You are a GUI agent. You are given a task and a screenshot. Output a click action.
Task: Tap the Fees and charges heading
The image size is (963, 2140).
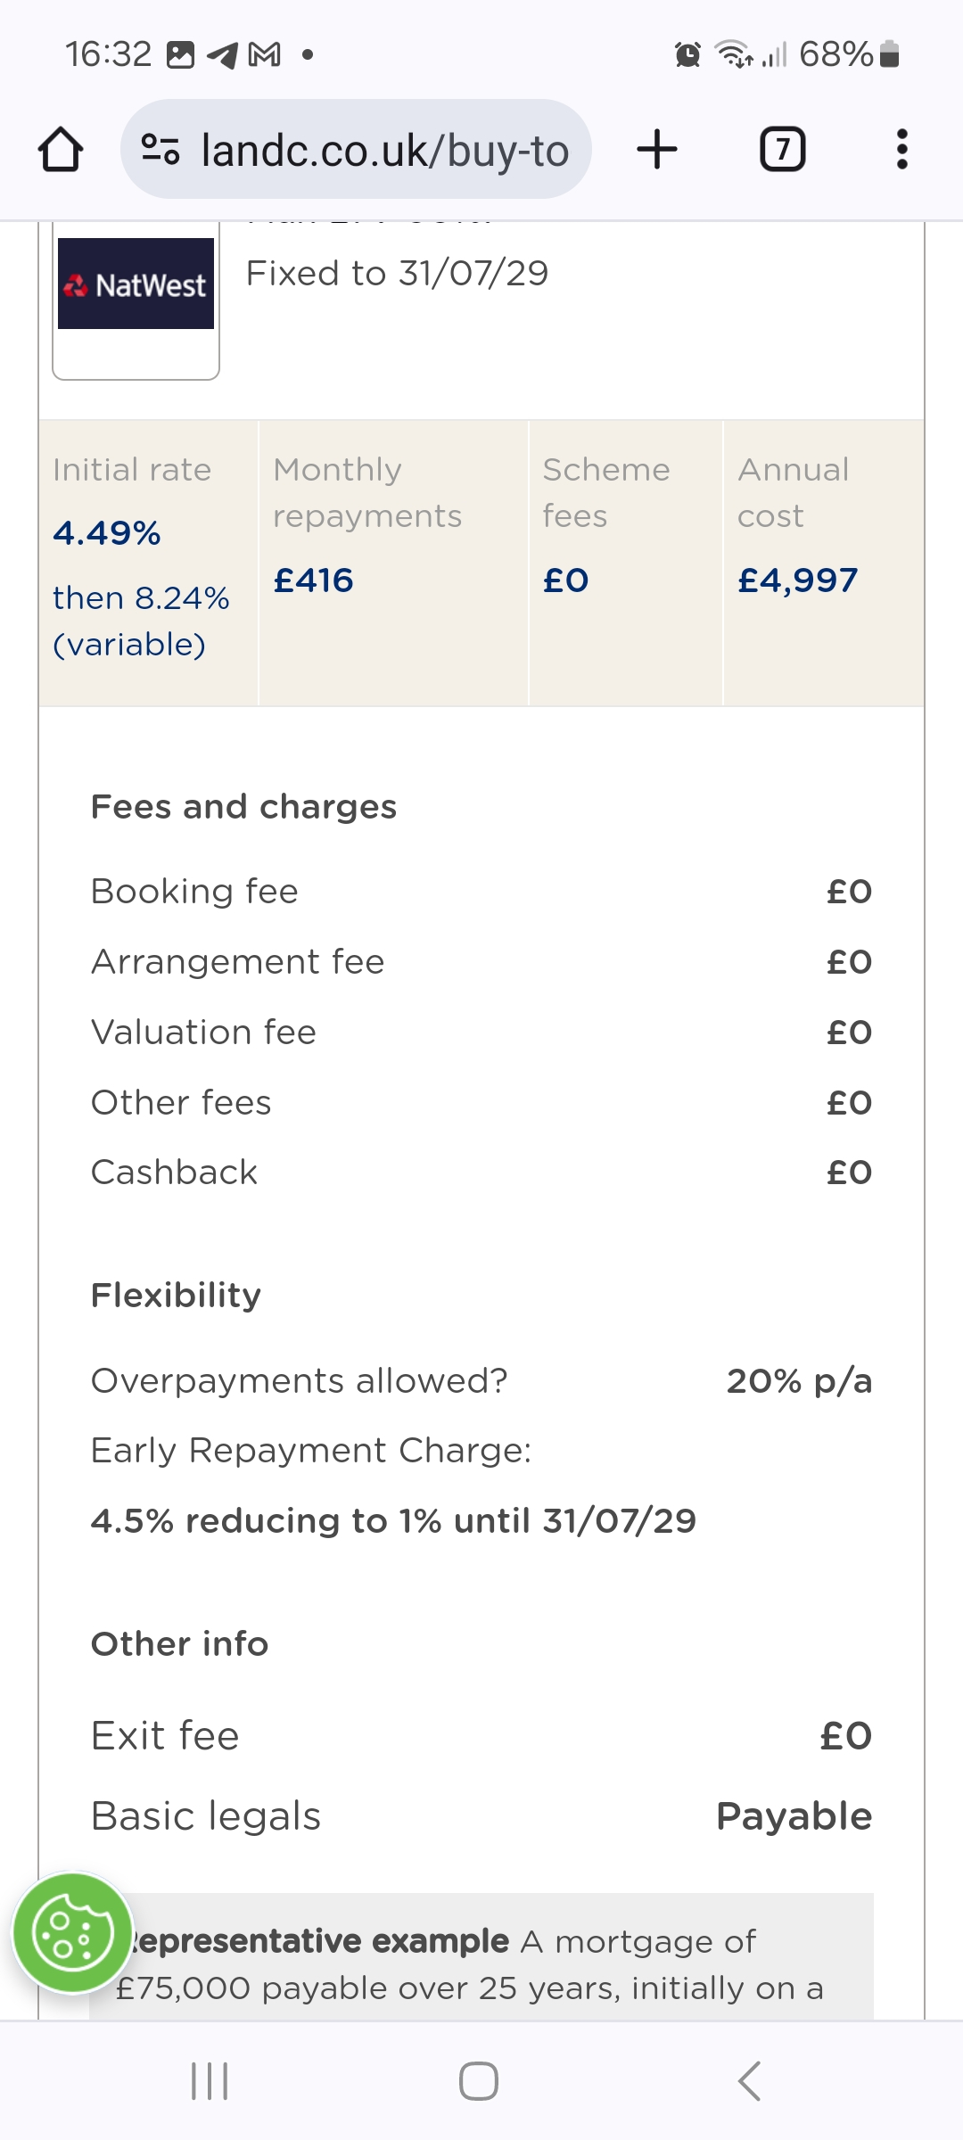[x=243, y=806]
